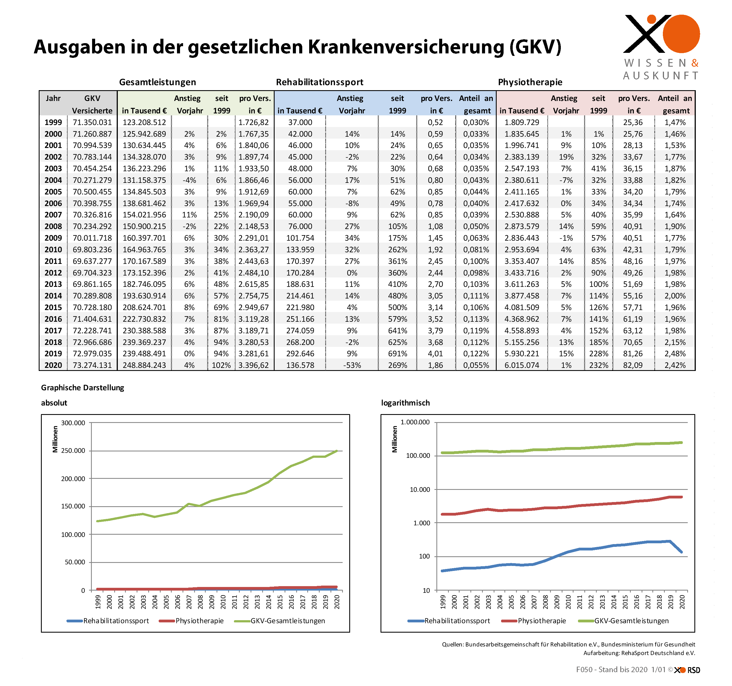Click blue Rehabilitationssport legend marker in logarithmisch chart

pyautogui.click(x=416, y=621)
